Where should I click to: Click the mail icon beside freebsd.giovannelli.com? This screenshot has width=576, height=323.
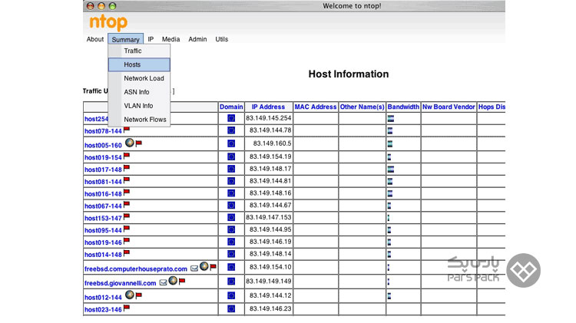(x=163, y=282)
